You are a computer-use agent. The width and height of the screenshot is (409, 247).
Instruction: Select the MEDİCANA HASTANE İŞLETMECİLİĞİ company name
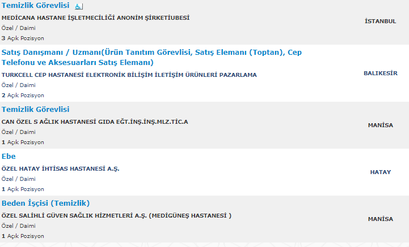click(95, 18)
